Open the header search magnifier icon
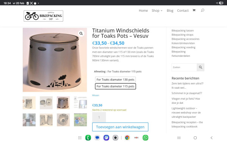The image size is (227, 142). click(x=203, y=10)
